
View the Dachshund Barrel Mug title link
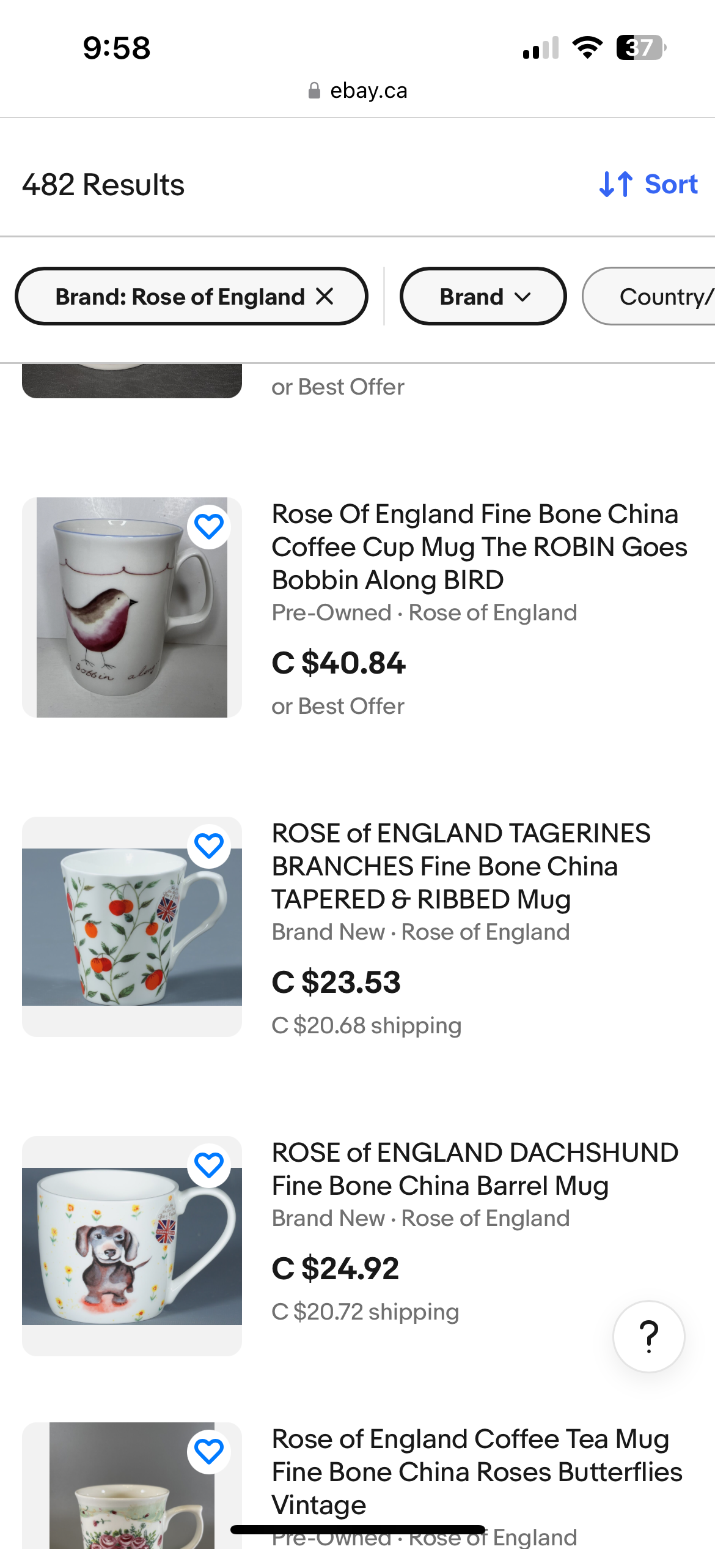[x=474, y=1169]
